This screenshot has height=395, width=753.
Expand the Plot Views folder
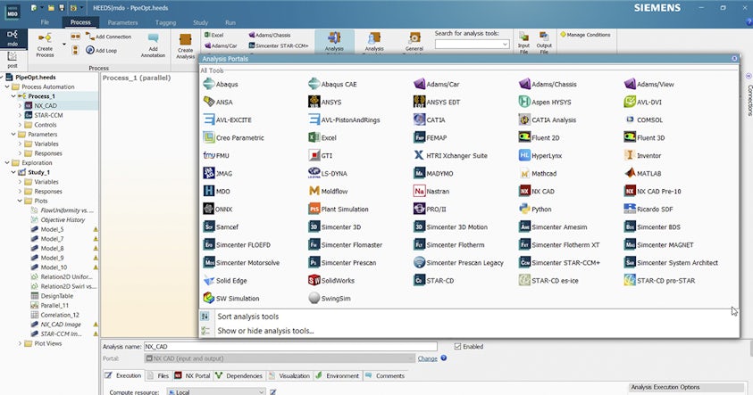click(20, 343)
